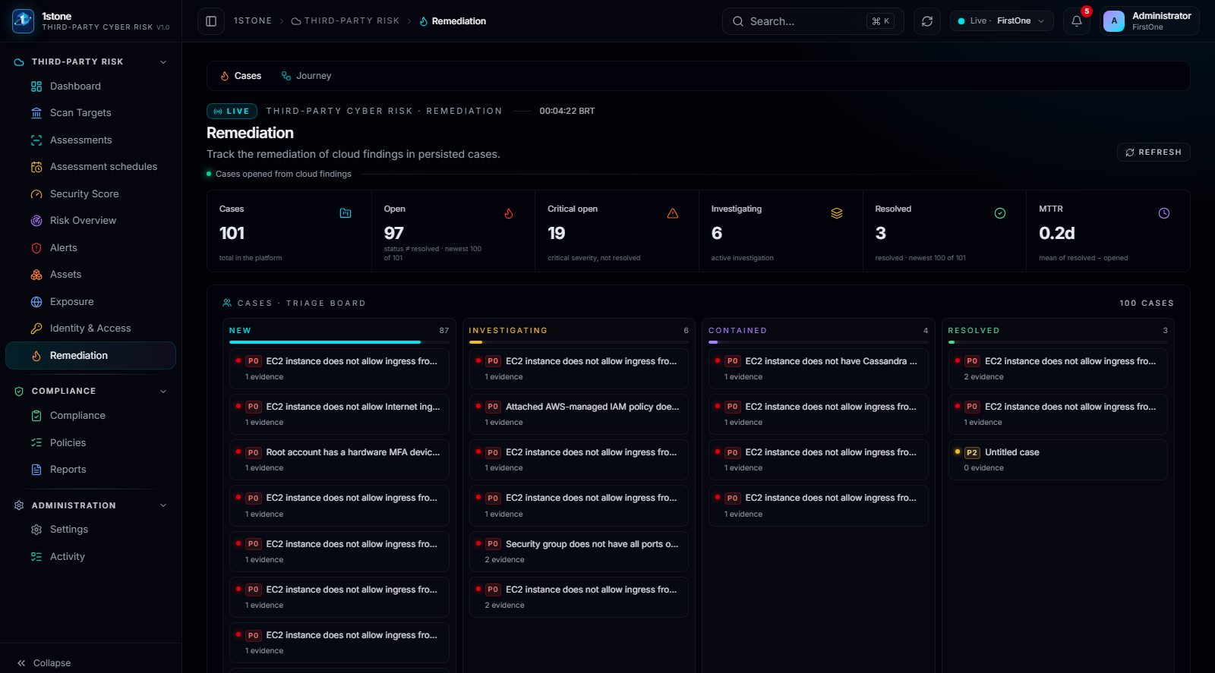Screen dimensions: 1215x673
Task: Open 'EC2 instance does not have Cassandra' case
Action: [x=818, y=369]
